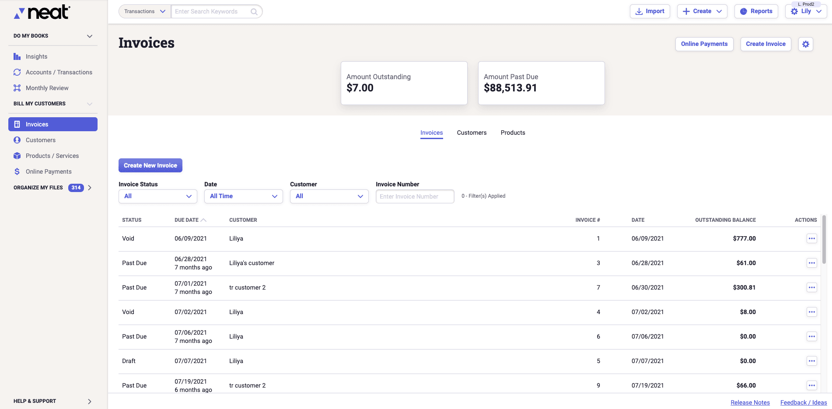
Task: Click the $300.81 outstanding balance
Action: [x=744, y=287]
